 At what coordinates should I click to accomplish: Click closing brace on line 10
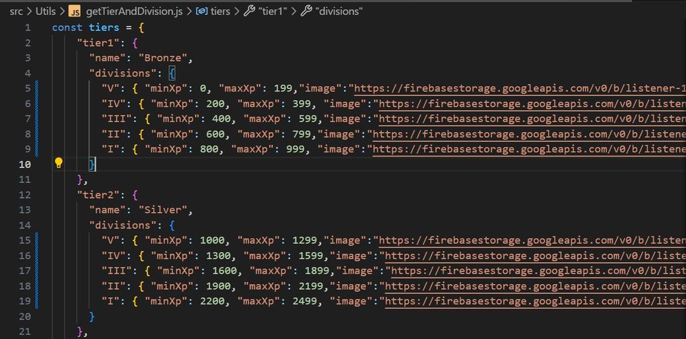click(x=92, y=164)
